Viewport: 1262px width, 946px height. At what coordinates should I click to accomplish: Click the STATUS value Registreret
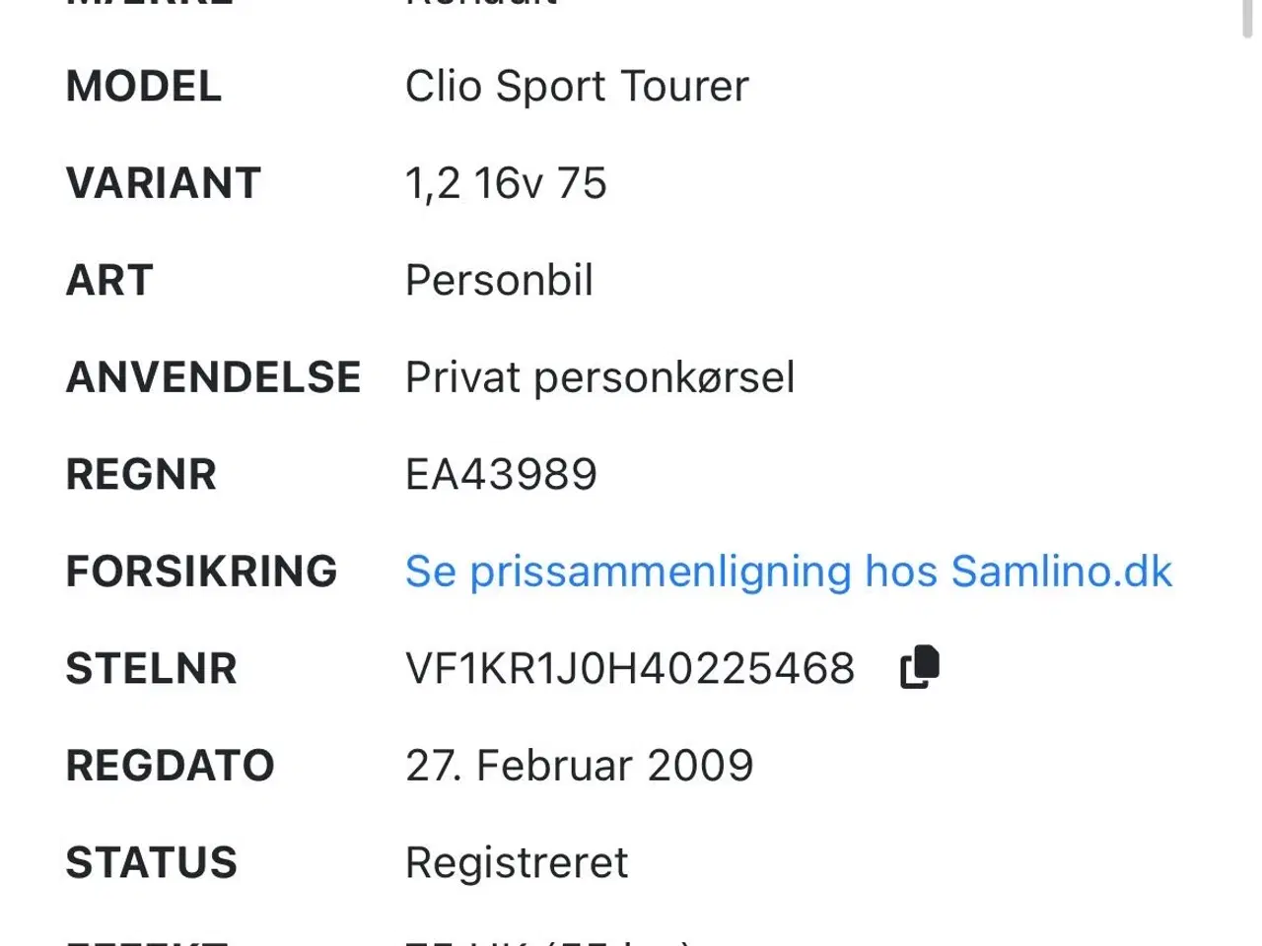coord(516,862)
